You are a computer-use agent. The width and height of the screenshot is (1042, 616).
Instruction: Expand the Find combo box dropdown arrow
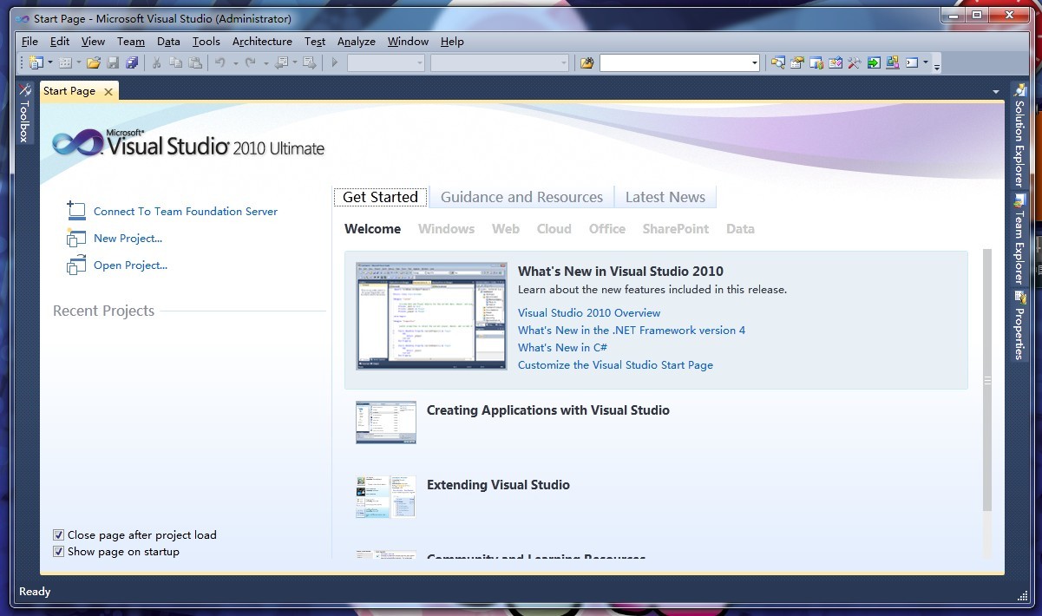point(754,62)
